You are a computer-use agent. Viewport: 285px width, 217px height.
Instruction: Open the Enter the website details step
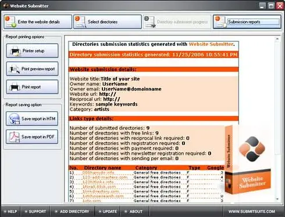38,22
